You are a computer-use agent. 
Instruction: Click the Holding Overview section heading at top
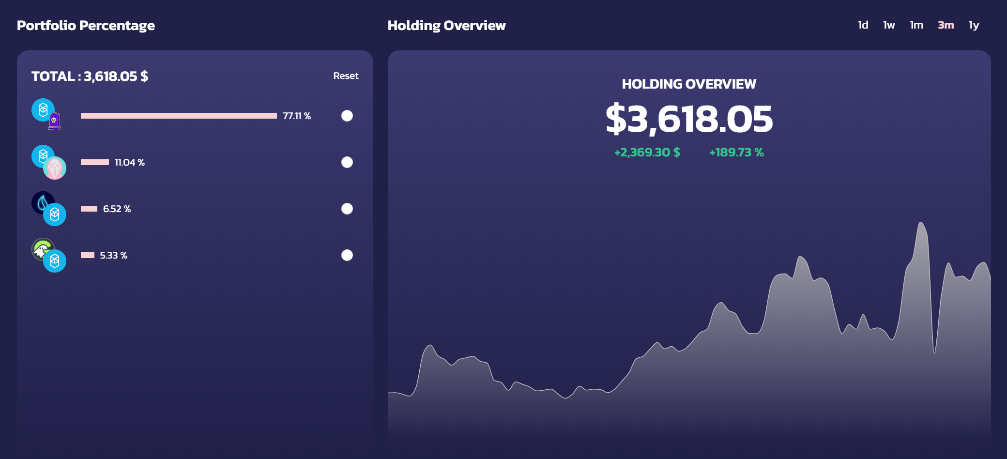[446, 26]
